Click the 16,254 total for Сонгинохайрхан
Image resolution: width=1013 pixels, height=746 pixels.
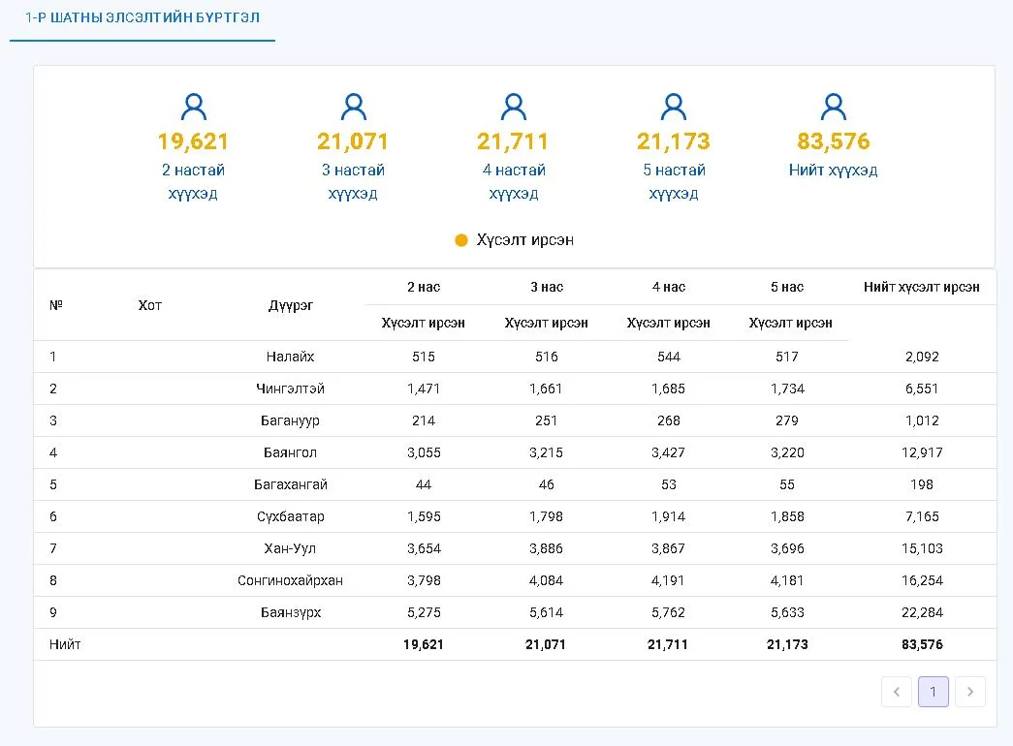[x=922, y=580]
